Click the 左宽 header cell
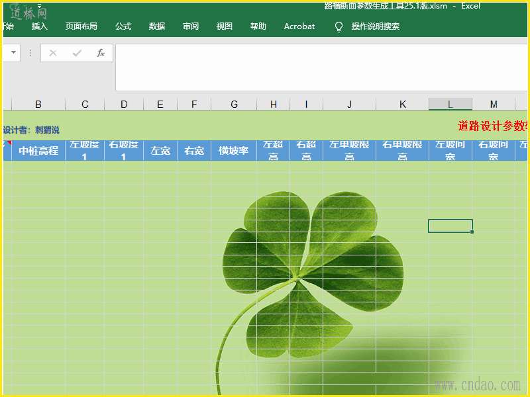Image resolution: width=530 pixels, height=397 pixels. [160, 151]
